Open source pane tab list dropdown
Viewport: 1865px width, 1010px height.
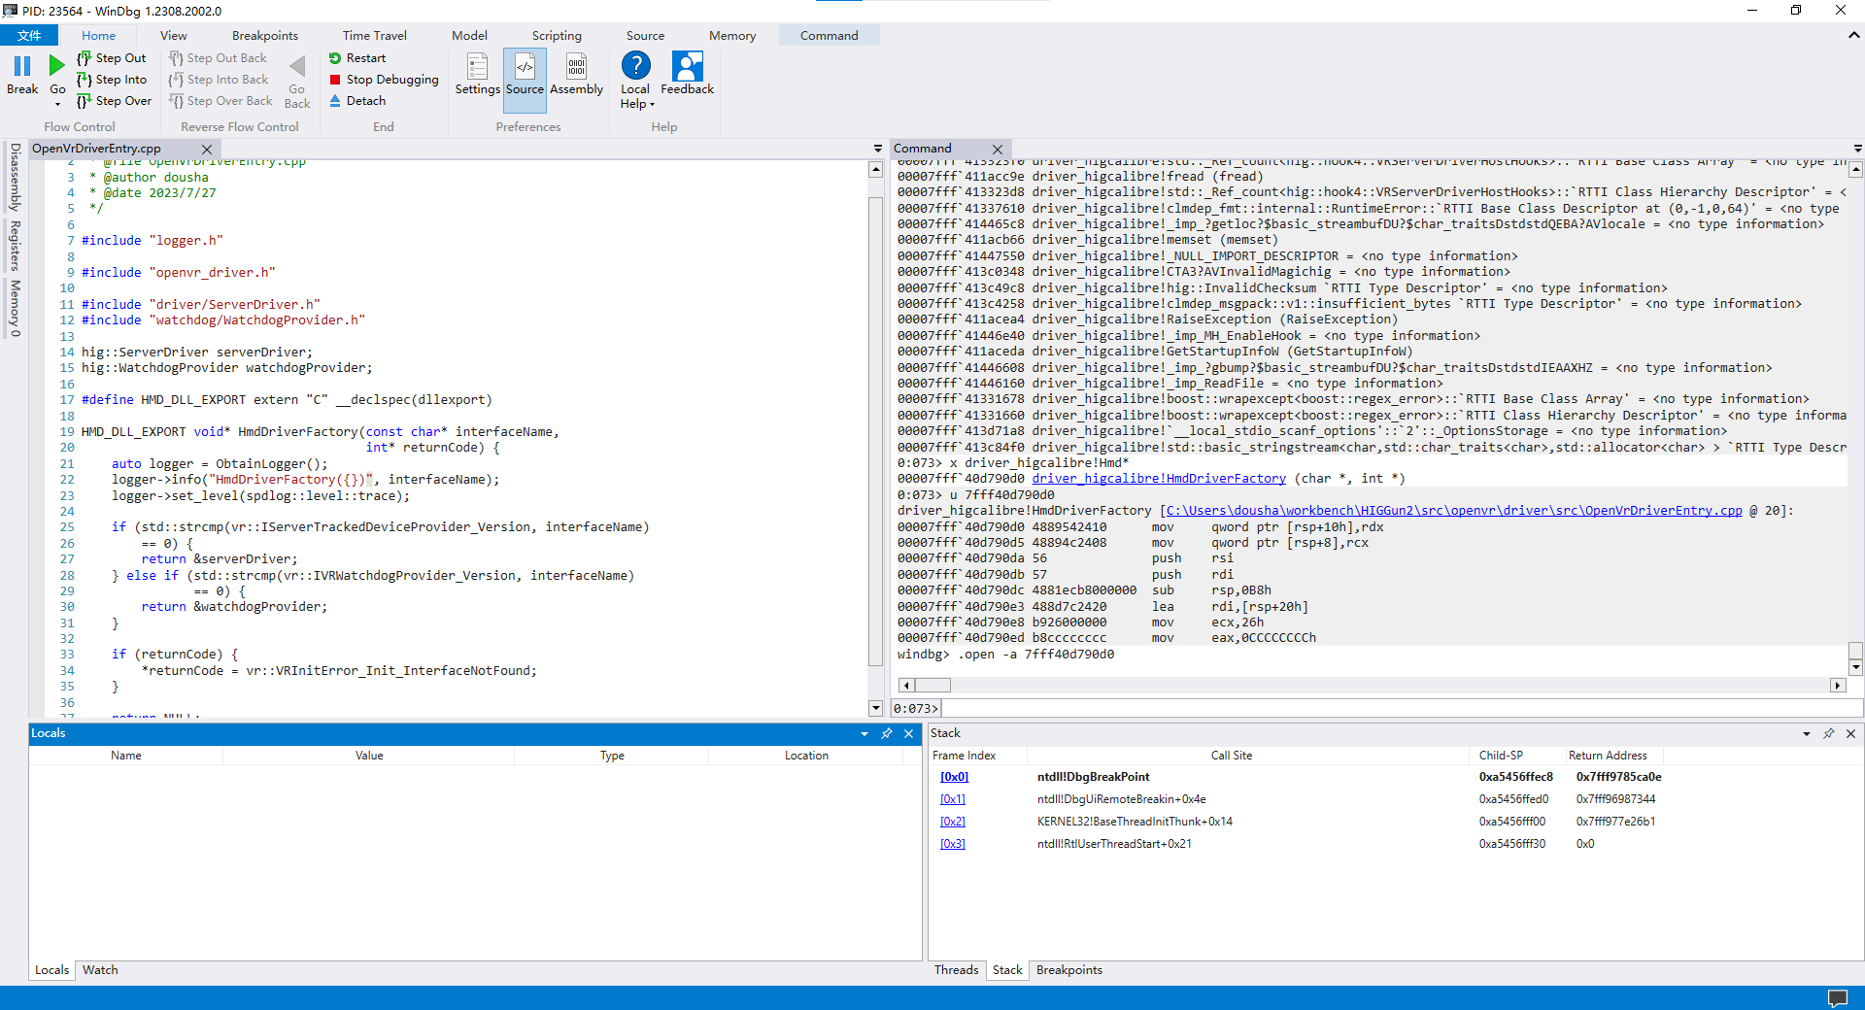click(x=878, y=149)
